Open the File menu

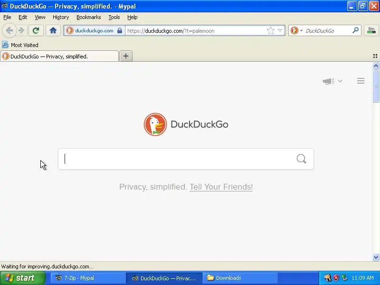tap(7, 17)
